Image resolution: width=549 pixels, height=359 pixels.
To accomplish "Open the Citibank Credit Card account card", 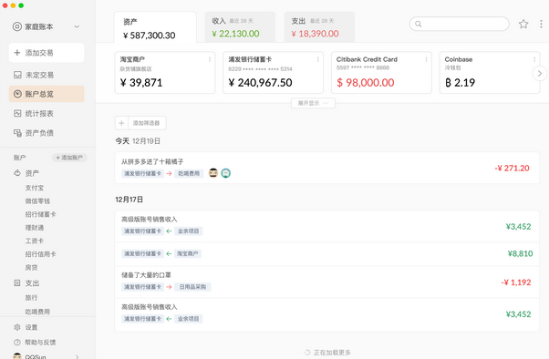I will pos(381,72).
